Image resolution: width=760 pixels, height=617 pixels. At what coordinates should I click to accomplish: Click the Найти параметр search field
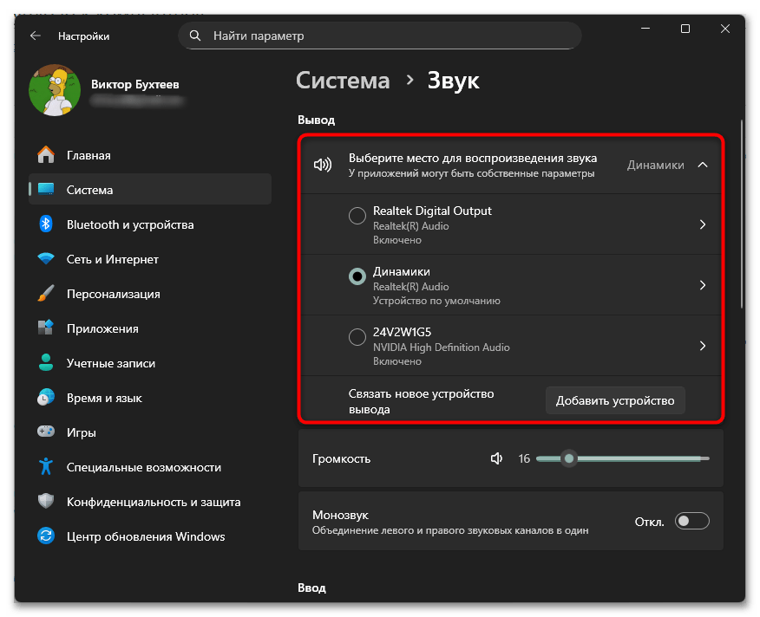[x=380, y=36]
